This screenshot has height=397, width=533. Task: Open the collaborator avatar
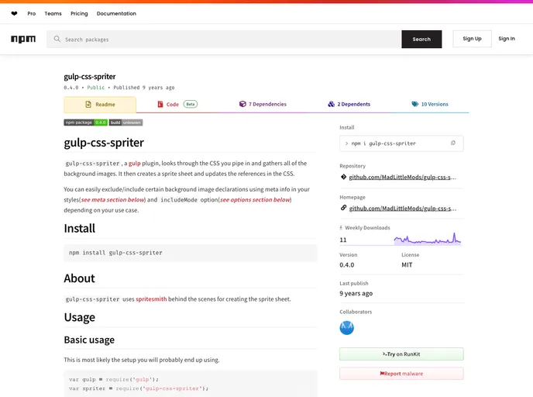coord(347,328)
